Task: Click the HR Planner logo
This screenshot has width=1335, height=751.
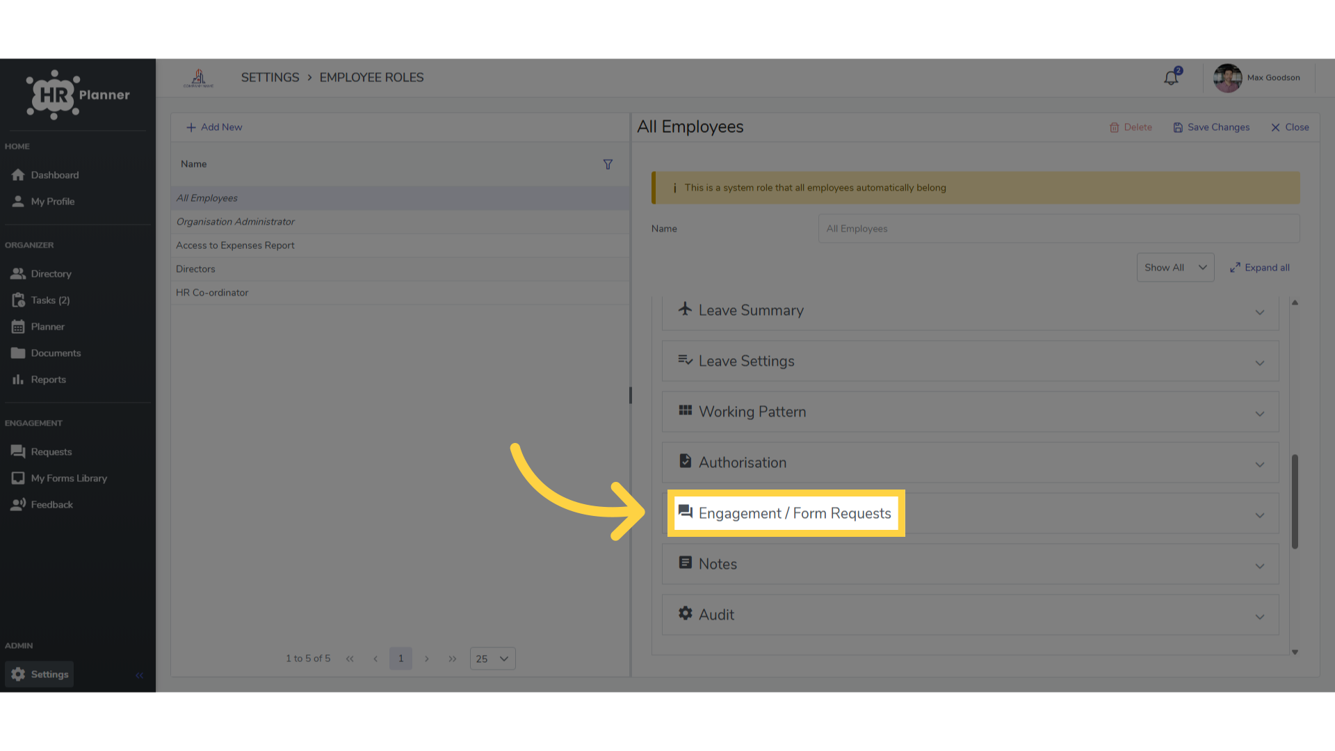Action: click(x=78, y=95)
